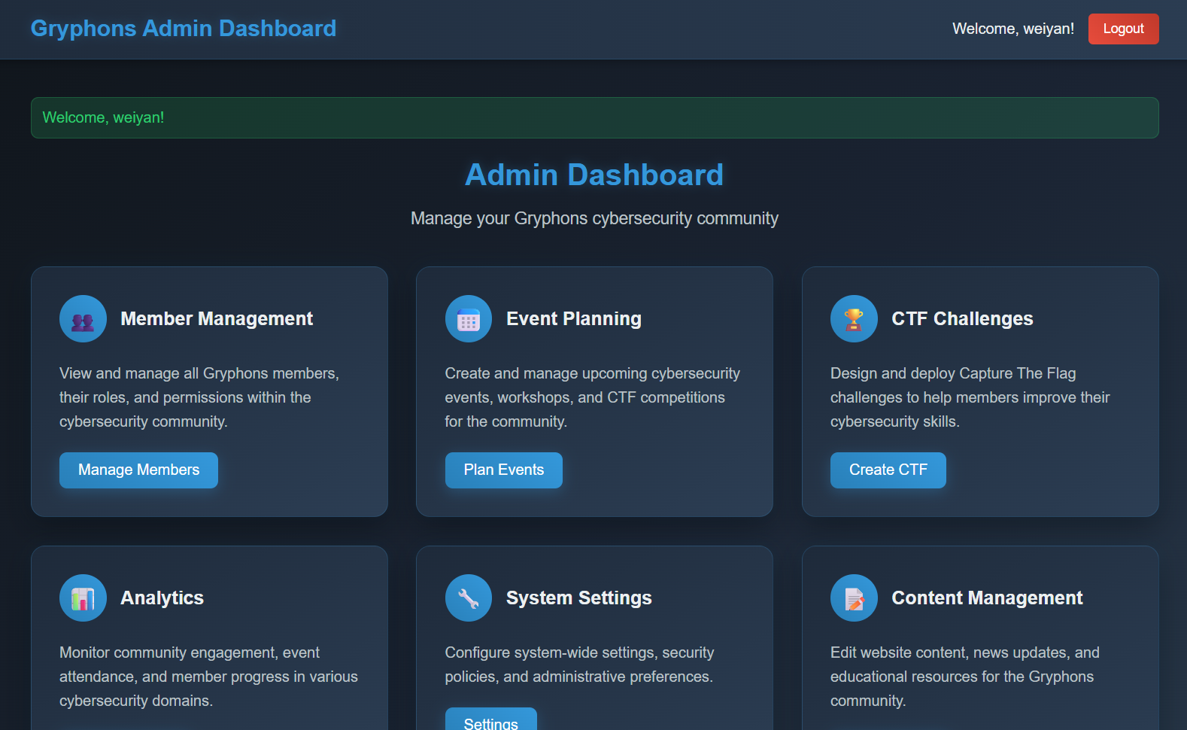The width and height of the screenshot is (1187, 730).
Task: Click the Welcome, weiyan! text in header
Action: tap(1012, 29)
